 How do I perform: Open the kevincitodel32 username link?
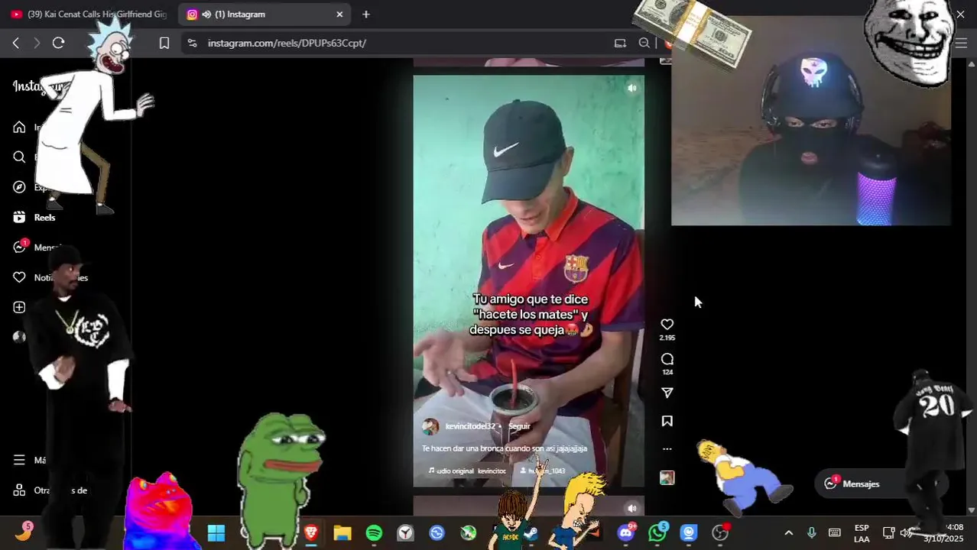tap(470, 426)
